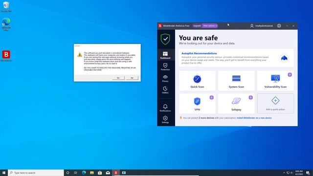The image size is (313, 176).
Task: Click the warning triangle icon in dialog
Action: (x=80, y=54)
